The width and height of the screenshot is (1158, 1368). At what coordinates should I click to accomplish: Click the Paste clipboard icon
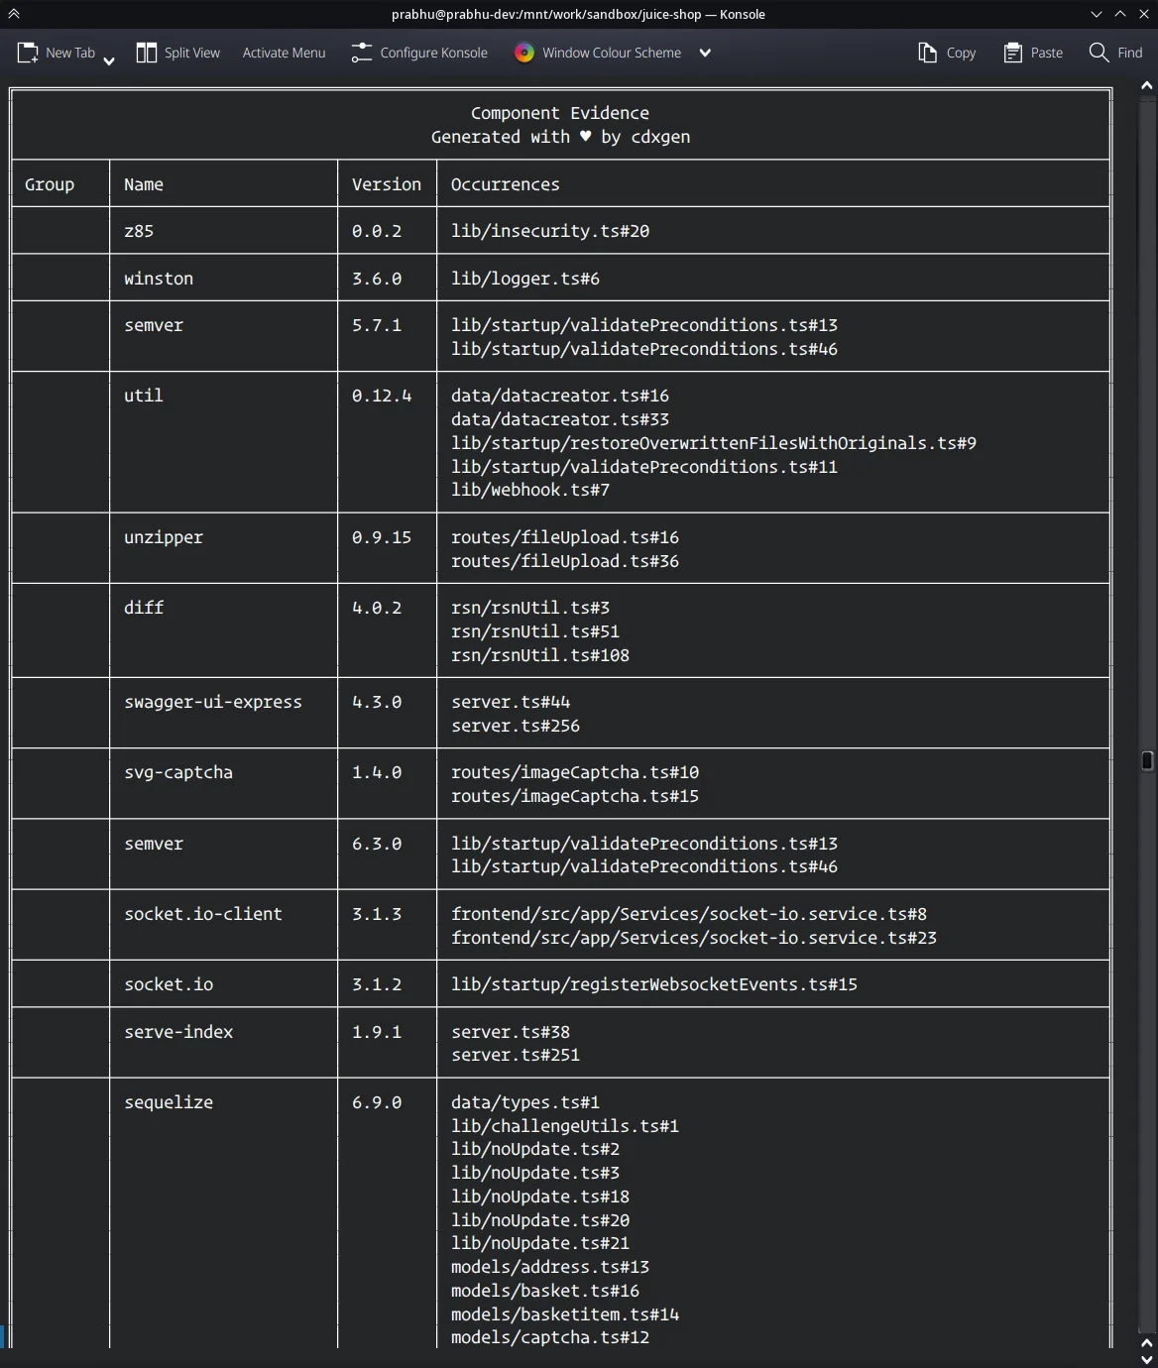tap(1013, 52)
